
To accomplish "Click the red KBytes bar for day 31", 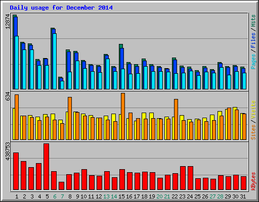I will pos(244,183).
